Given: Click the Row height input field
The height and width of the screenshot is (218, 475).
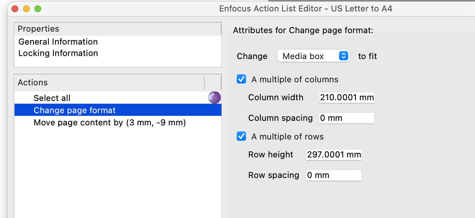Looking at the screenshot, I should coord(334,155).
